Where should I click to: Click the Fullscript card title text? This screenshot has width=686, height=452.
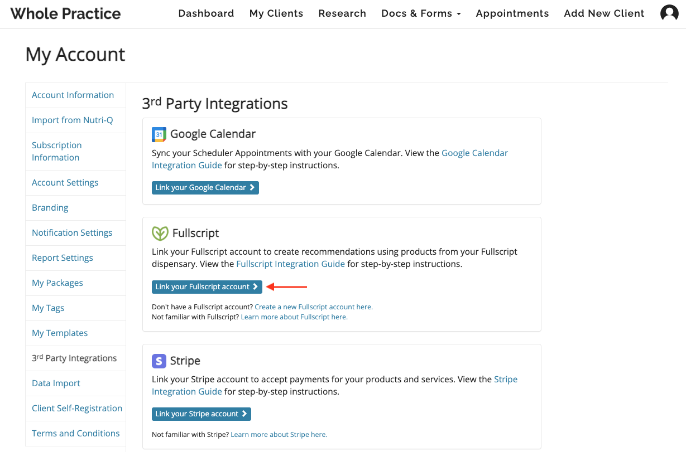click(x=196, y=234)
